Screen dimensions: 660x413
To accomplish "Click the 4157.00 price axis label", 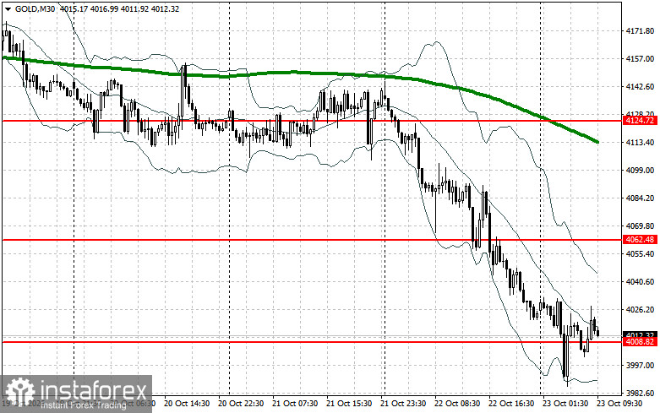I will click(x=640, y=59).
